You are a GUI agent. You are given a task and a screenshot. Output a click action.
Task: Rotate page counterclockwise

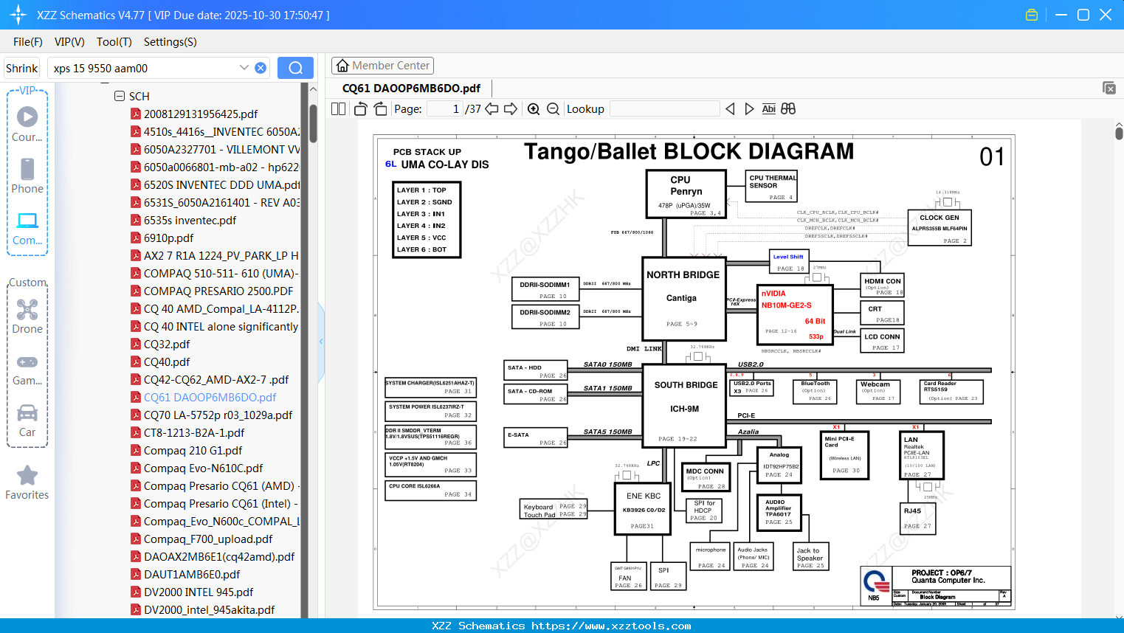point(360,109)
